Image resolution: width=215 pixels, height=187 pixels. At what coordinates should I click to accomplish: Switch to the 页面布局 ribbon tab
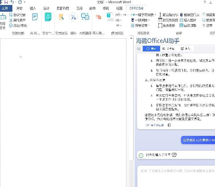63,9
